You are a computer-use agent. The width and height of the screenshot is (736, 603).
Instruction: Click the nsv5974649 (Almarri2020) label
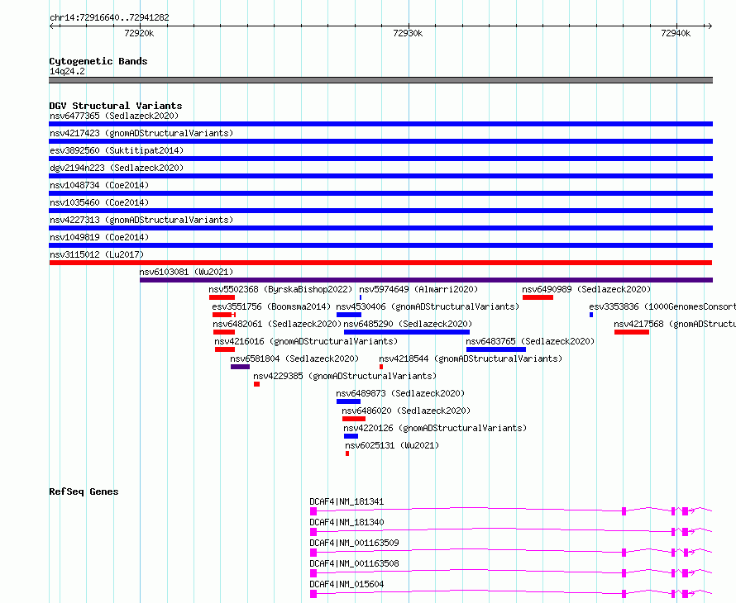(418, 289)
